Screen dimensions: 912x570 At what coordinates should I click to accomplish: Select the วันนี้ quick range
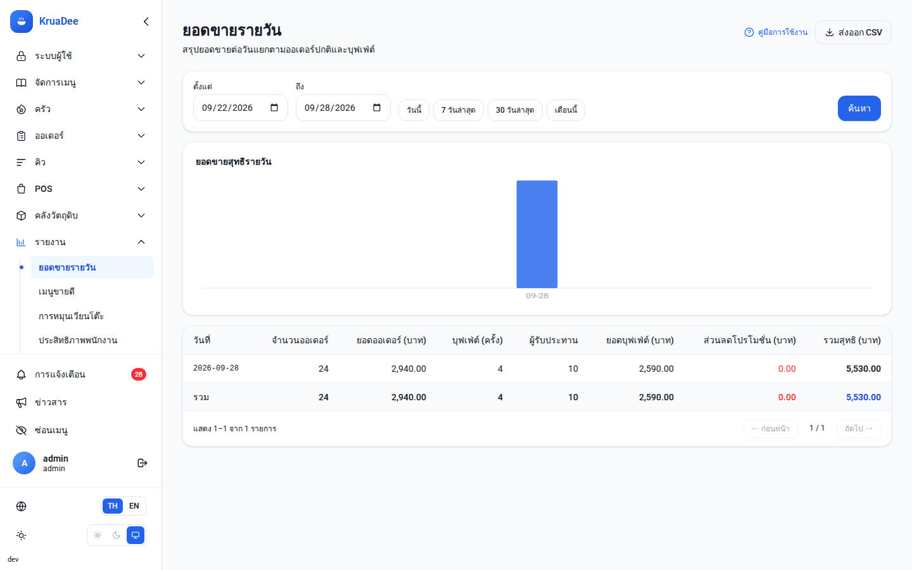pyautogui.click(x=414, y=110)
